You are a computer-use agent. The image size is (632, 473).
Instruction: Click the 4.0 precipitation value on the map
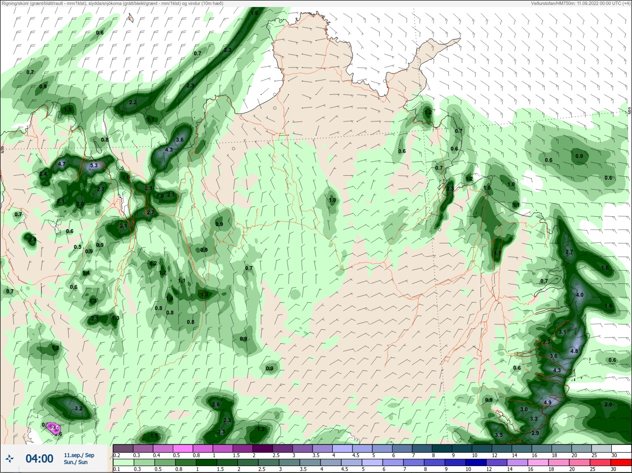580,295
